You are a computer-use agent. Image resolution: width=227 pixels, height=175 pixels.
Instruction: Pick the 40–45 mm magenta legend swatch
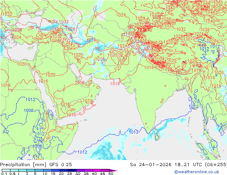point(97,170)
